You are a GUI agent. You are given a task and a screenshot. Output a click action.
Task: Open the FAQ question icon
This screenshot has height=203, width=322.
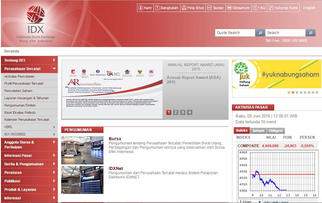coord(255,8)
